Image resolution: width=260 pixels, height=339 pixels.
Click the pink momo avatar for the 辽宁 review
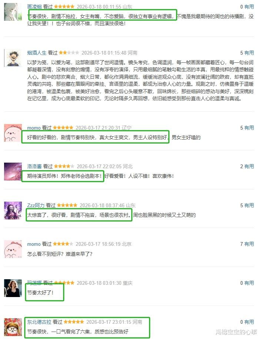click(x=13, y=133)
